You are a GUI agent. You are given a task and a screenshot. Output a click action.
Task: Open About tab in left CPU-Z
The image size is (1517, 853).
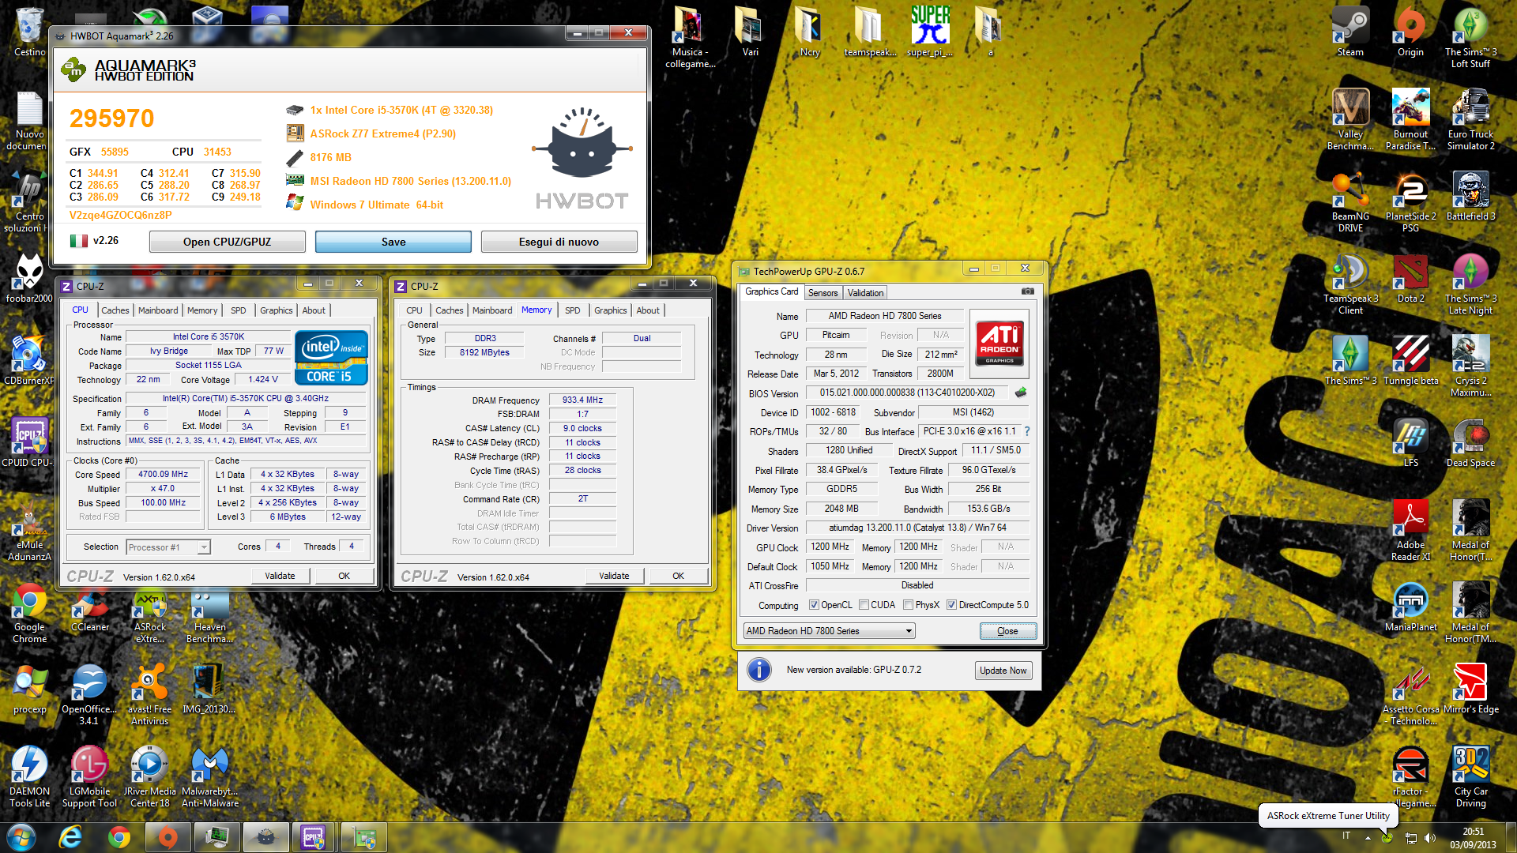314,310
